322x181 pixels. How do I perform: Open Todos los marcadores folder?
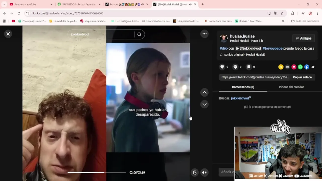click(x=305, y=21)
